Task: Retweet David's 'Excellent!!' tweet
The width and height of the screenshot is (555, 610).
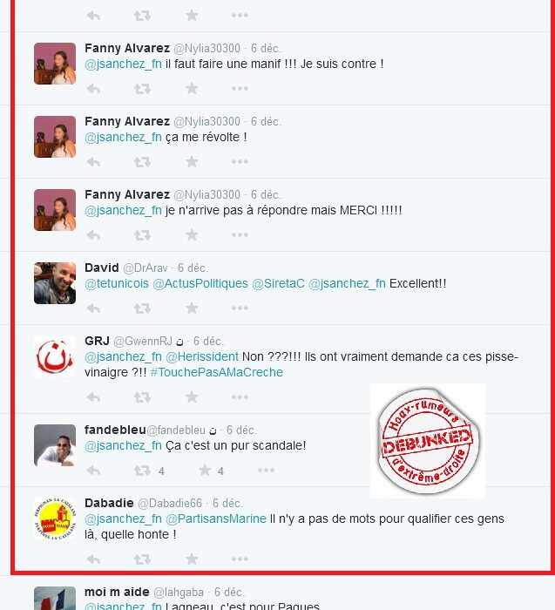Action: click(142, 308)
